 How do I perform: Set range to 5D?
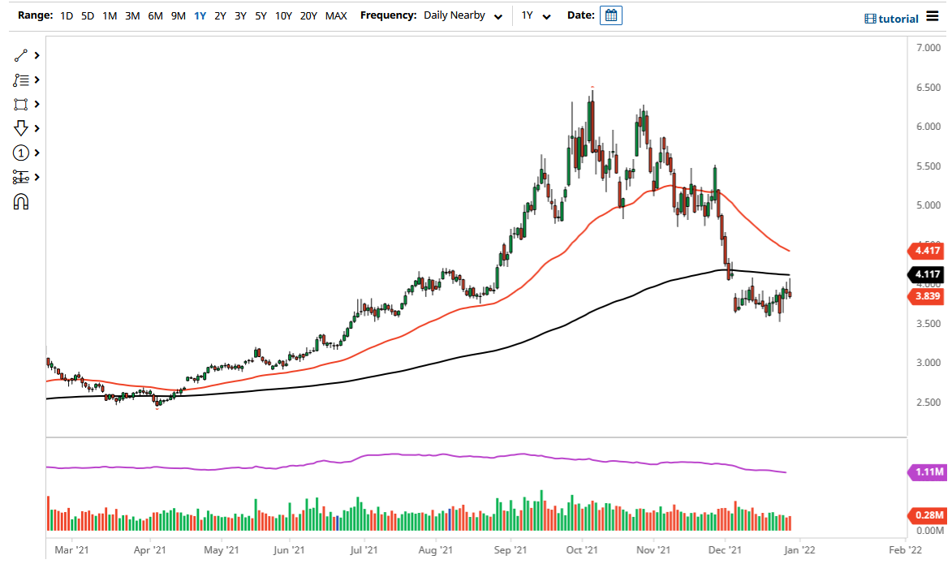coord(88,15)
